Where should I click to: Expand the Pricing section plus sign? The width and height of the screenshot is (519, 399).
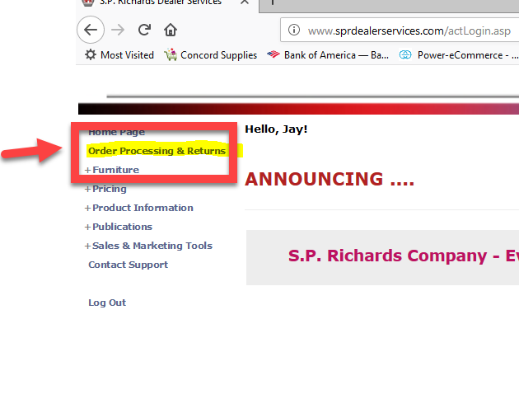coord(87,189)
